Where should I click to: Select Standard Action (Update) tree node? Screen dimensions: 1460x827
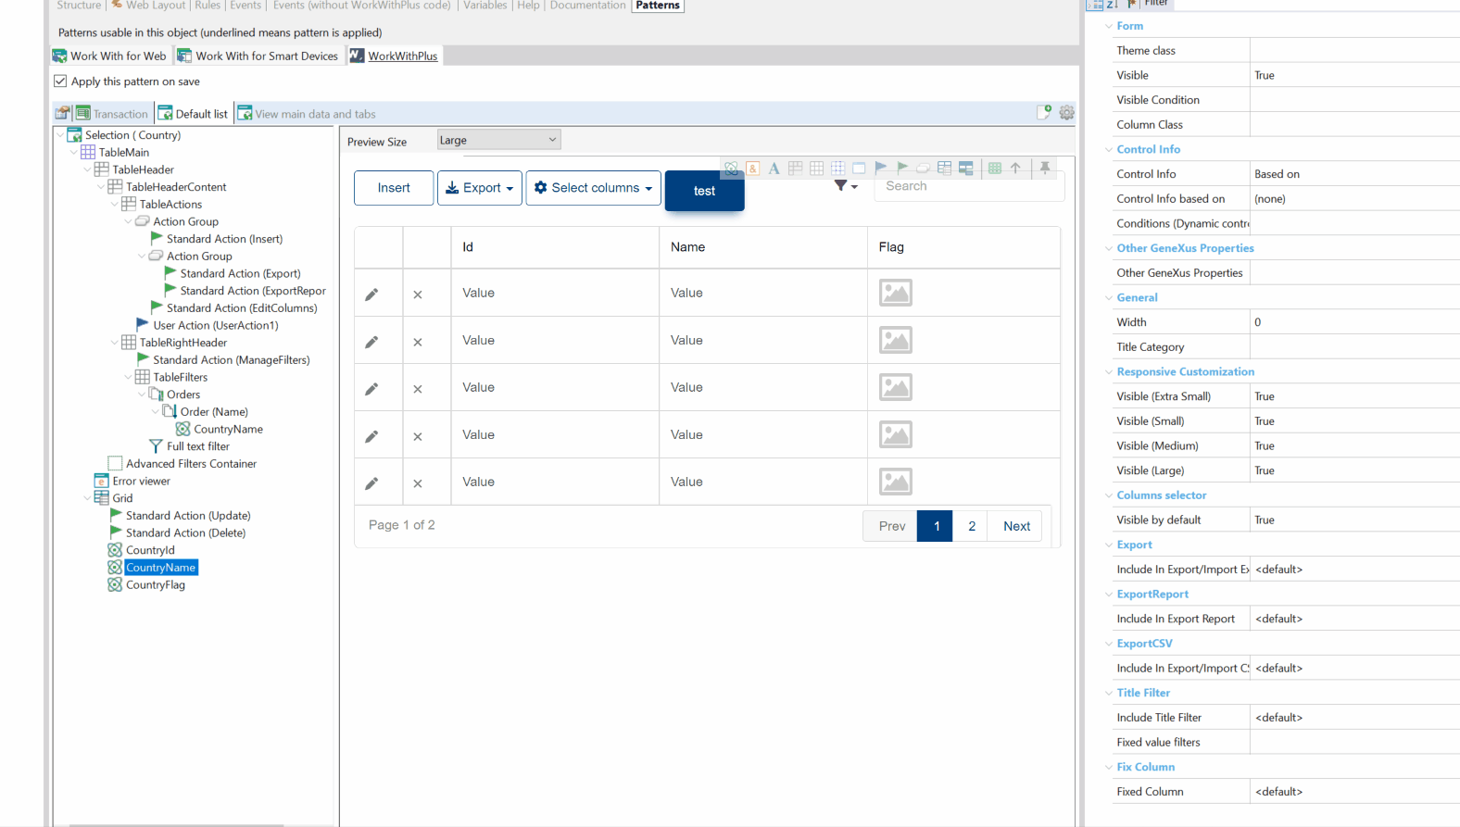tap(188, 516)
